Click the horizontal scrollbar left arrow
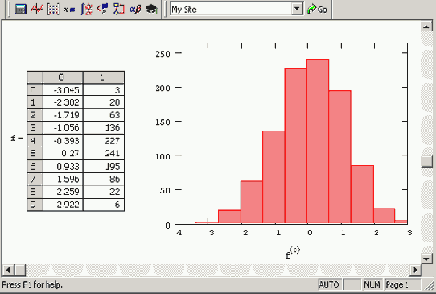Viewport: 436px width, 294px height. pos(8,270)
